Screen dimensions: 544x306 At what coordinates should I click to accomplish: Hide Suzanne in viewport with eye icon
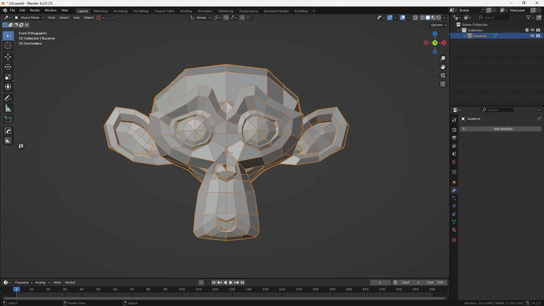(533, 36)
